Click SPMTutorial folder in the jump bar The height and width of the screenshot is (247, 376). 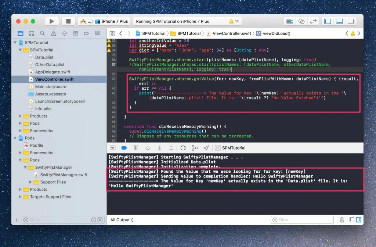[x=185, y=33]
